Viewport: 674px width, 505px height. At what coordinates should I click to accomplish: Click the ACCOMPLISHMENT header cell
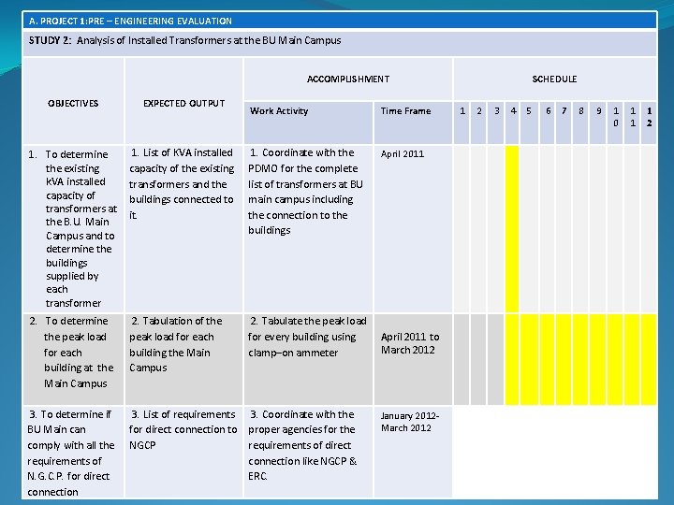click(x=348, y=79)
